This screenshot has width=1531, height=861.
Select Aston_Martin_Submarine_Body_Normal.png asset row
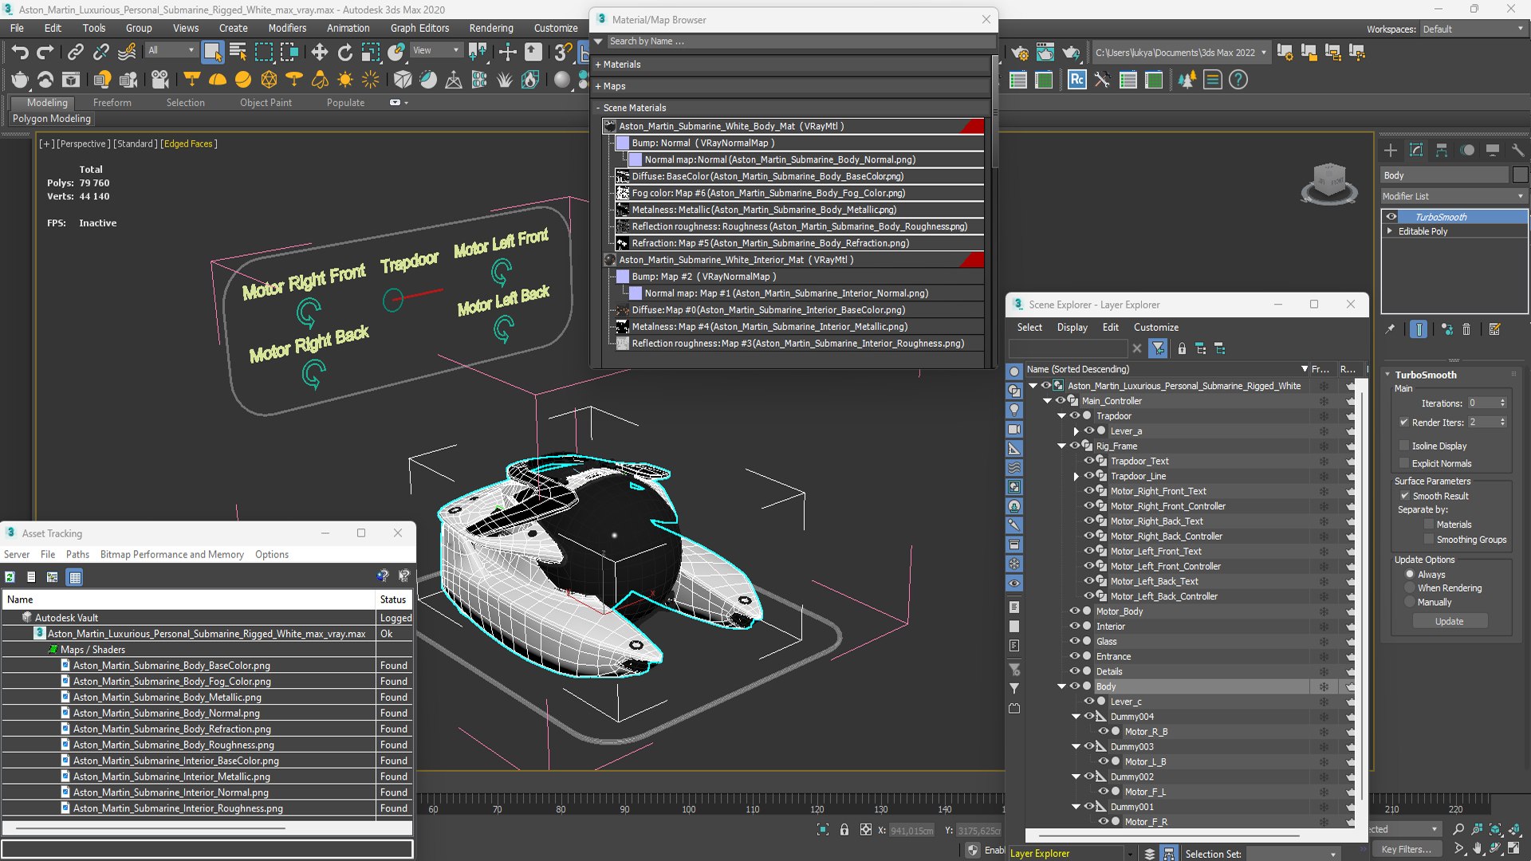coord(207,714)
